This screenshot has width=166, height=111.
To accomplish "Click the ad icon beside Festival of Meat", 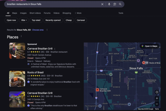I will coord(29,64).
